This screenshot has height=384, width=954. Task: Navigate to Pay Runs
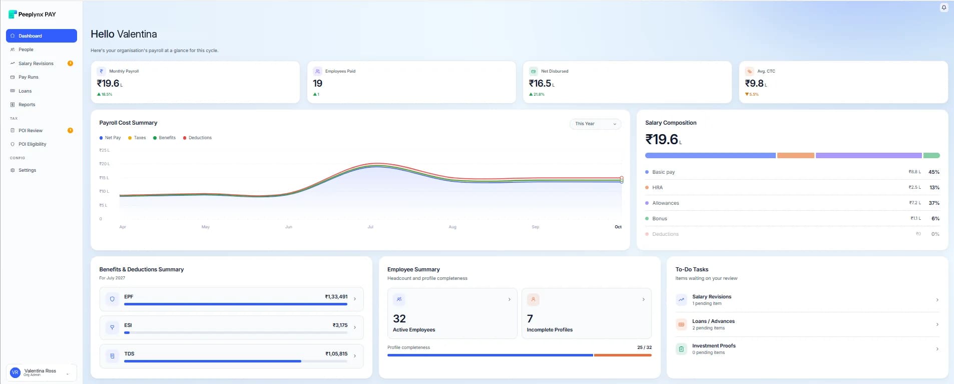click(x=42, y=77)
